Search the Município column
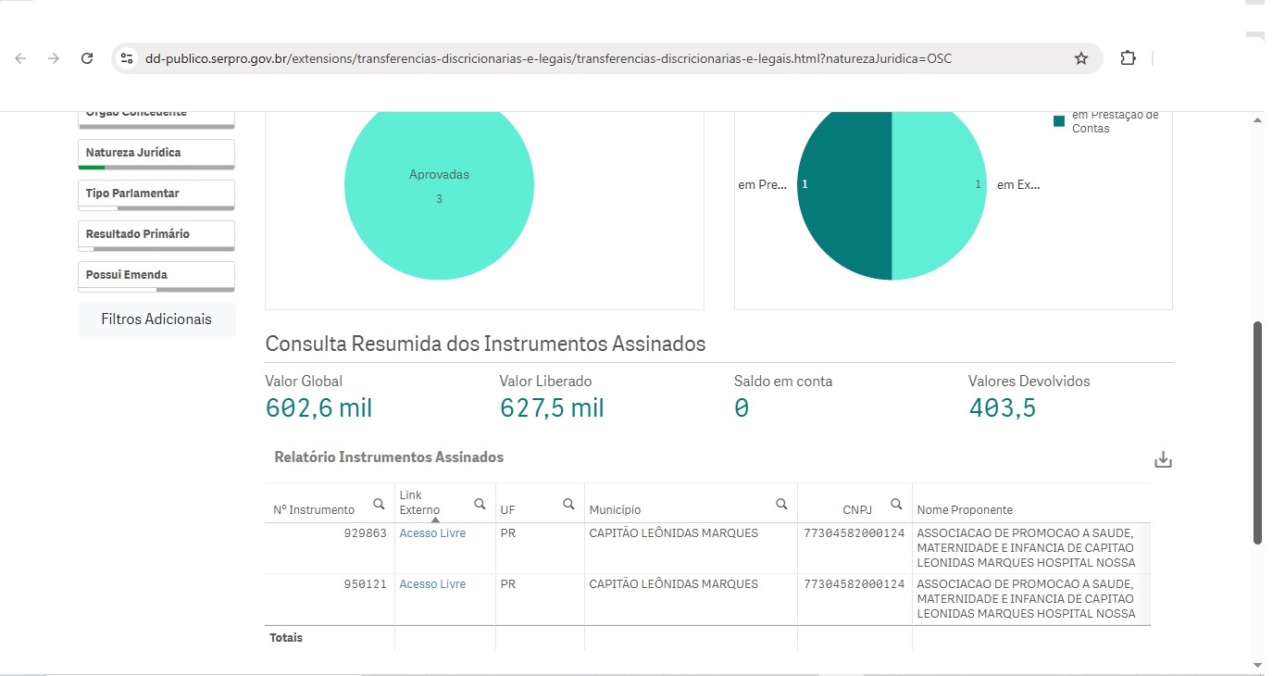 click(x=781, y=504)
